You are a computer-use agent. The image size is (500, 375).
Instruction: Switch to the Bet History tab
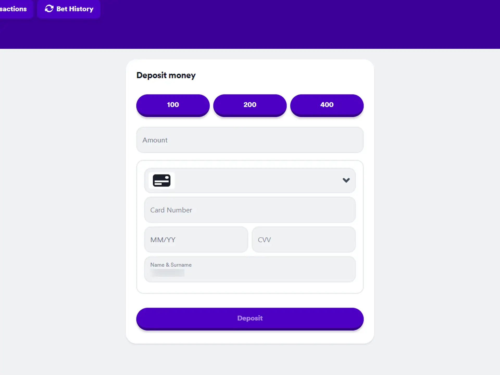point(69,9)
